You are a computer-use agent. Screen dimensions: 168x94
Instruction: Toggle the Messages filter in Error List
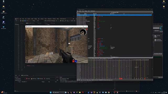(x=40, y=79)
